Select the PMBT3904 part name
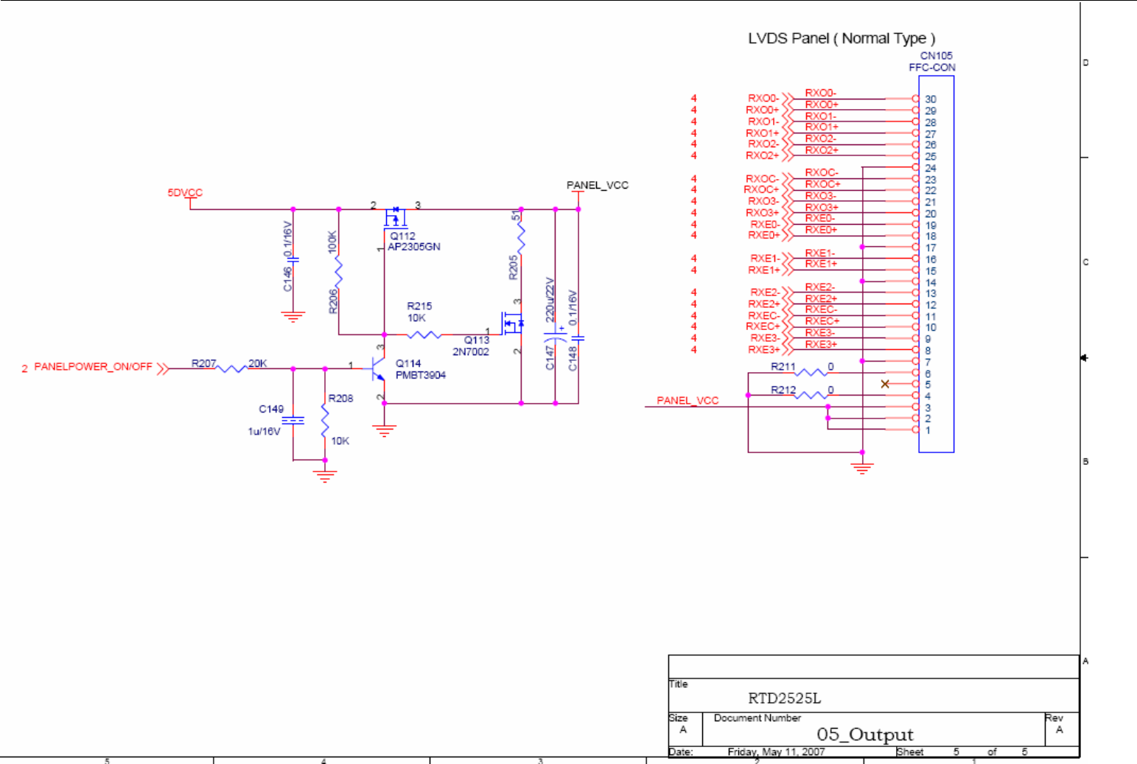 point(421,375)
